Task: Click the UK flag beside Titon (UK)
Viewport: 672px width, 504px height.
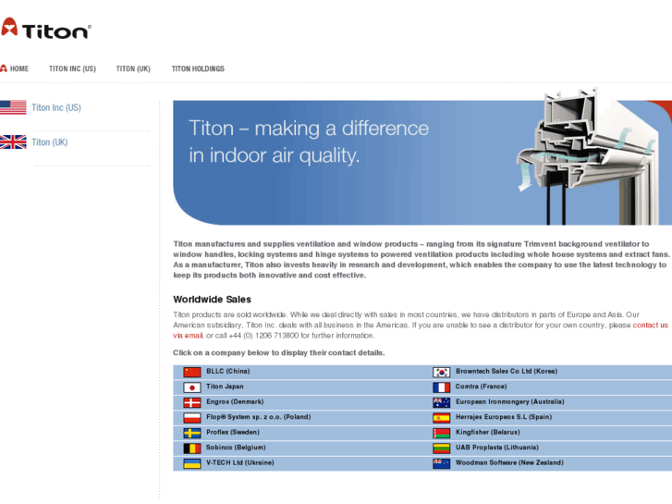Action: pos(13,142)
